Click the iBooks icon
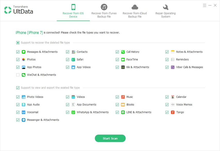Image resolution: width=220 pixels, height=151 pixels. (x=123, y=105)
